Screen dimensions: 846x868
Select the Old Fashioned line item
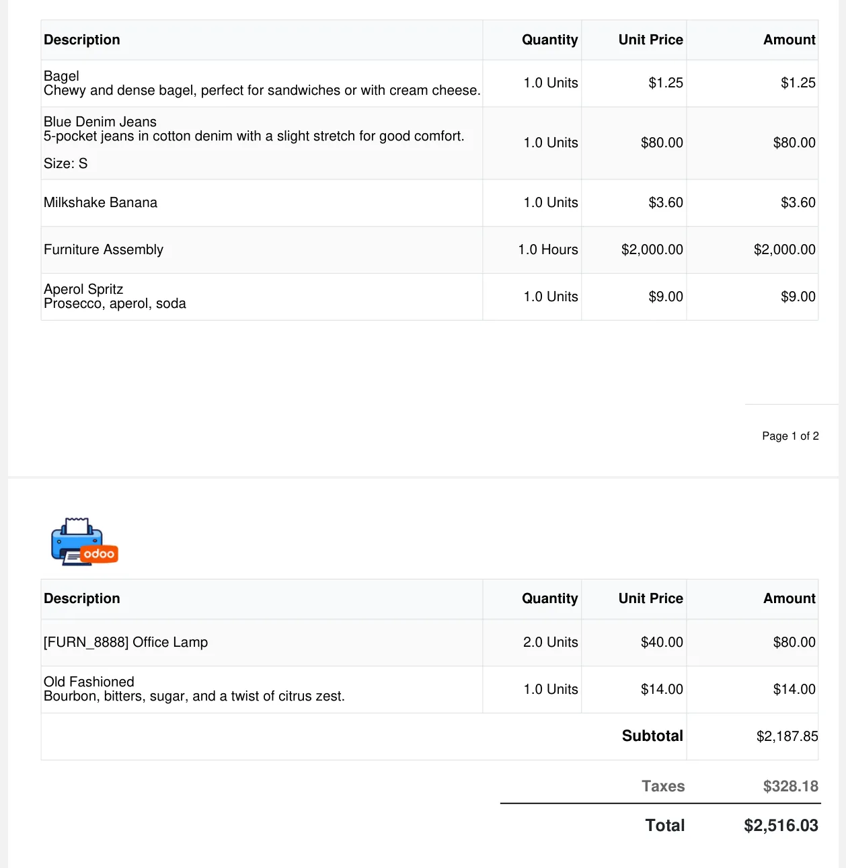tap(89, 682)
